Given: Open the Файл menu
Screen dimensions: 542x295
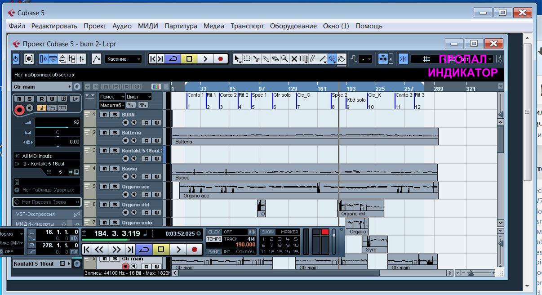Looking at the screenshot, I should (17, 26).
